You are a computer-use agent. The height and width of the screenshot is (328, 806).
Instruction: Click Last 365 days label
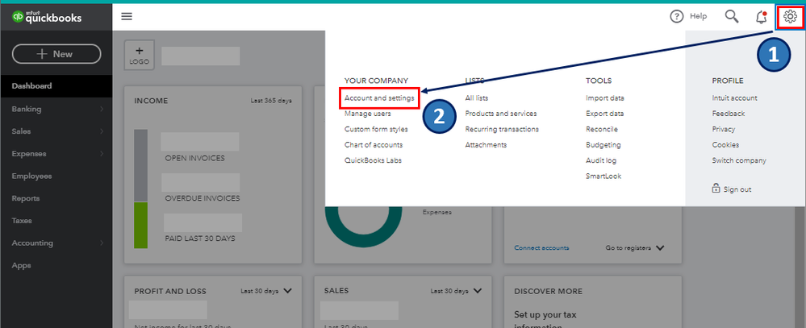(x=271, y=101)
